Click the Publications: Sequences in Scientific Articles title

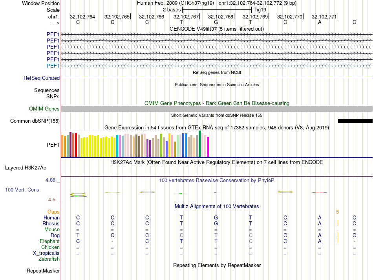[x=217, y=85]
